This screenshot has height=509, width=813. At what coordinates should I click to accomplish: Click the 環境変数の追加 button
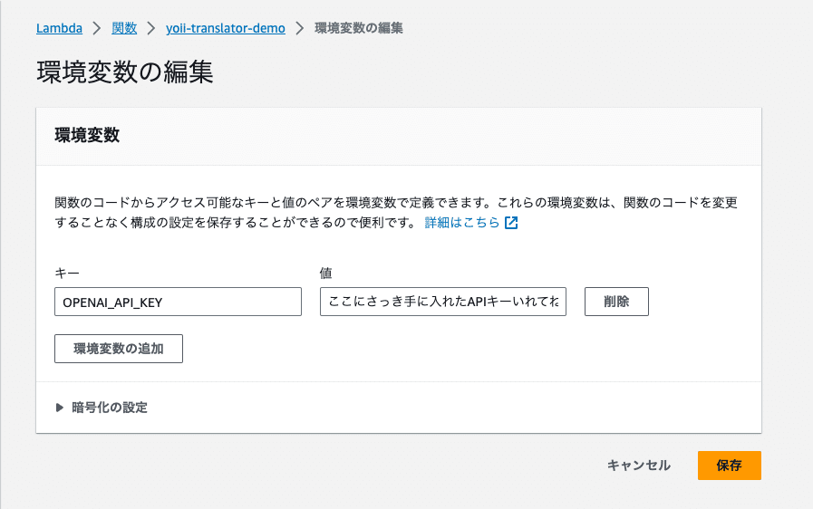click(x=119, y=349)
